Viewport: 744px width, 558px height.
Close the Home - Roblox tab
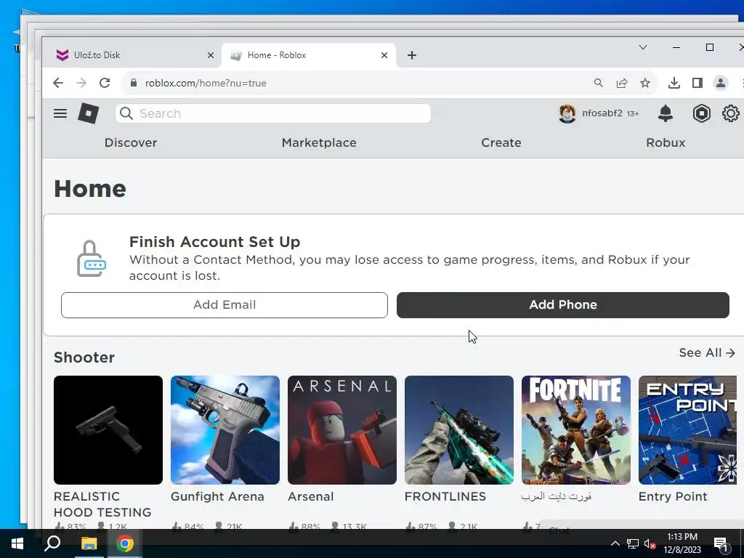pyautogui.click(x=384, y=55)
